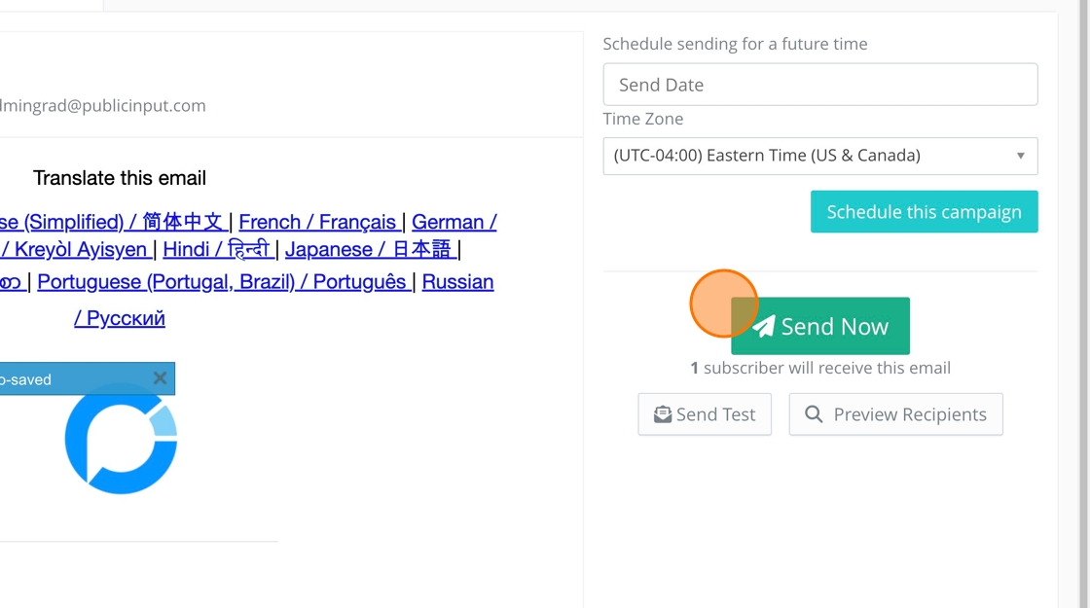Click the envelope icon on Send Test
The width and height of the screenshot is (1090, 608).
click(663, 414)
